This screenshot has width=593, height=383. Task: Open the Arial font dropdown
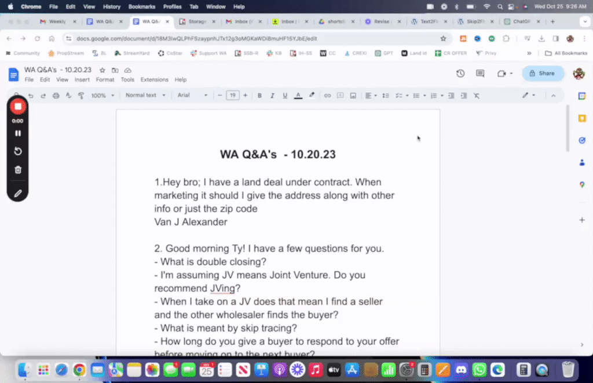[192, 95]
